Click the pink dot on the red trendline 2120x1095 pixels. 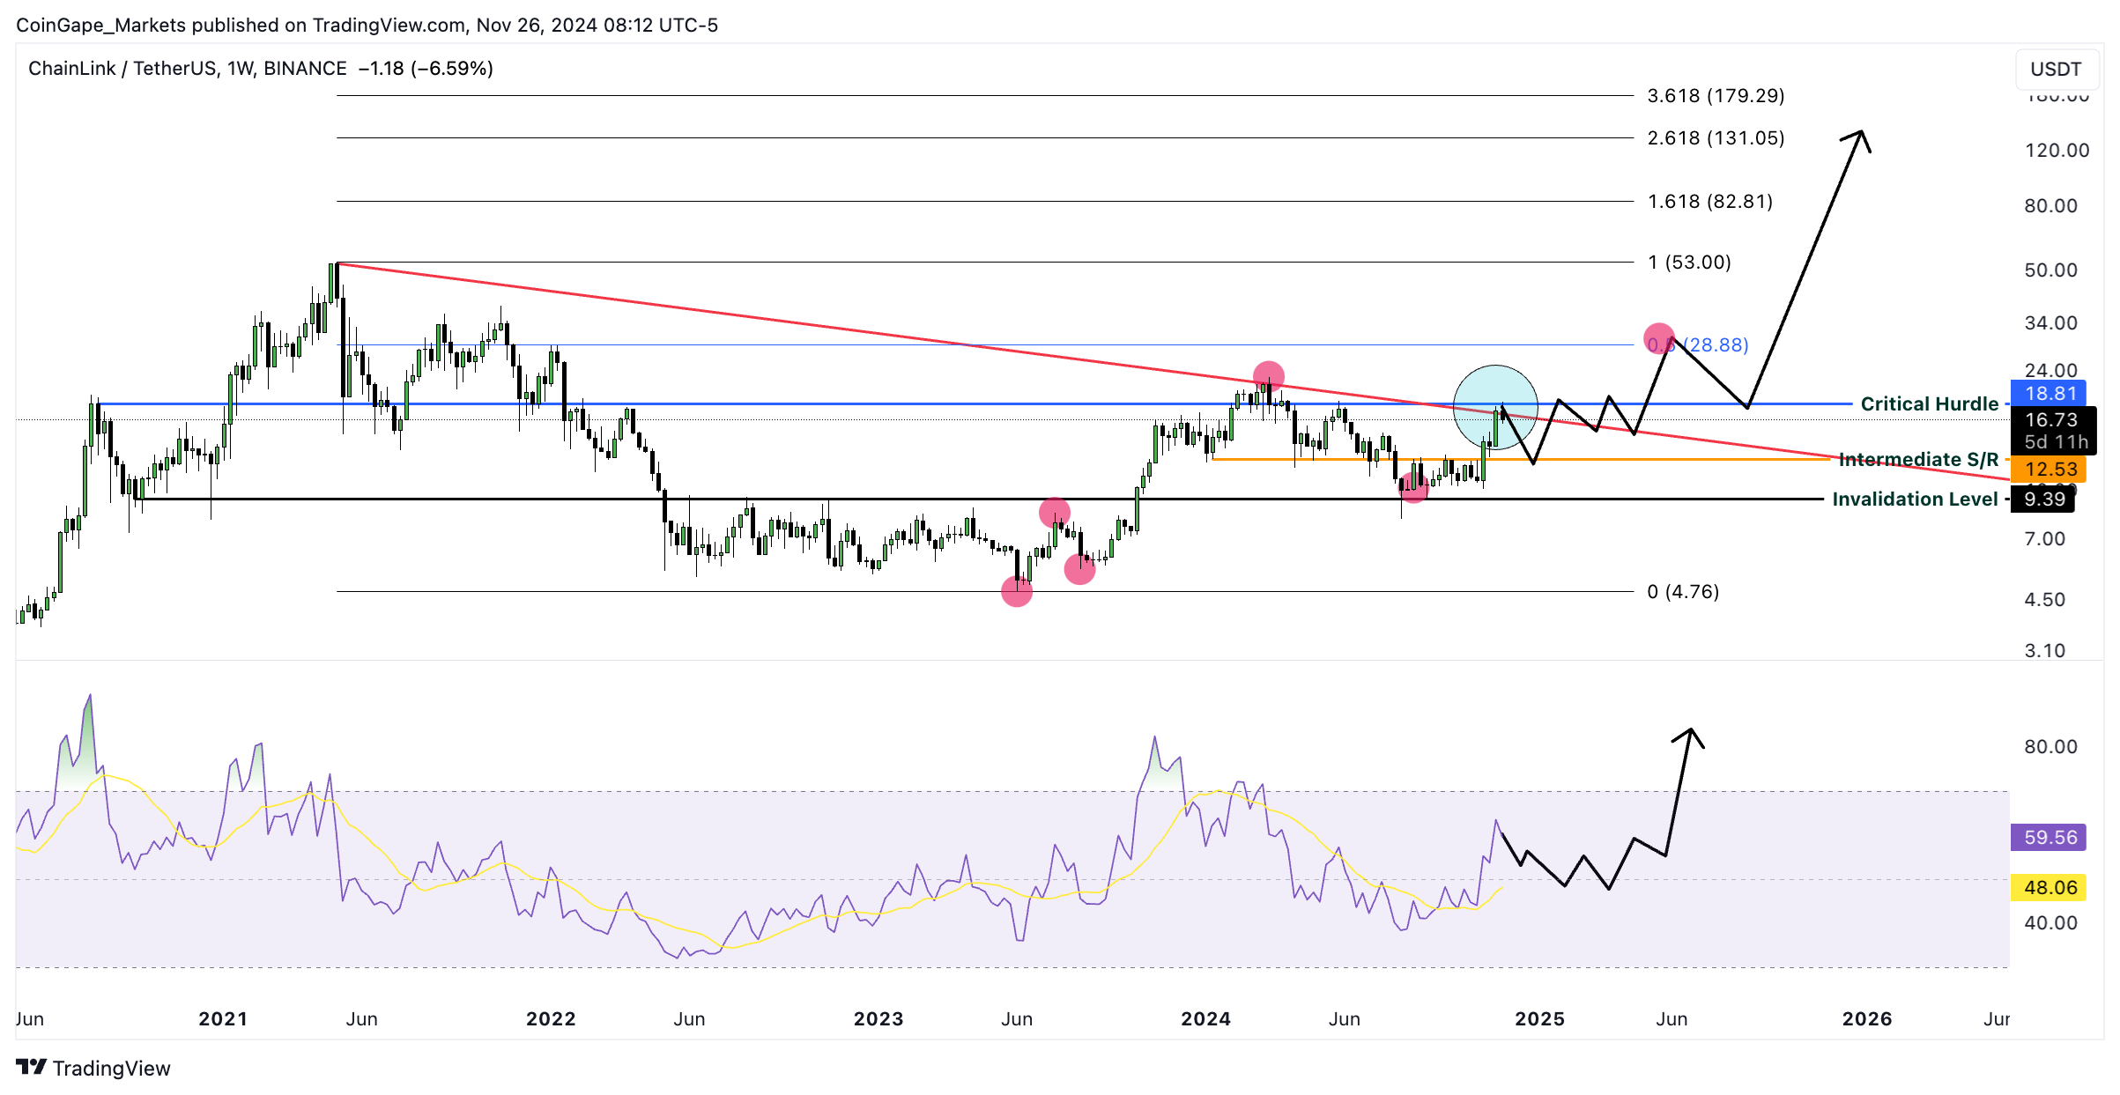click(1268, 377)
